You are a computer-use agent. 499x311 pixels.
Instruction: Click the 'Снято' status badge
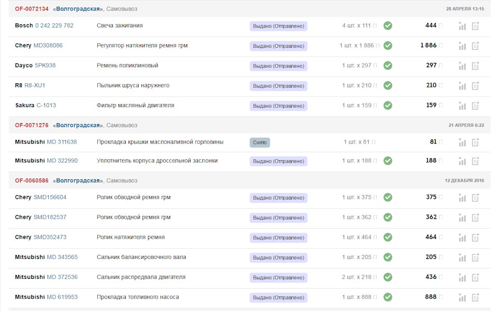click(259, 142)
